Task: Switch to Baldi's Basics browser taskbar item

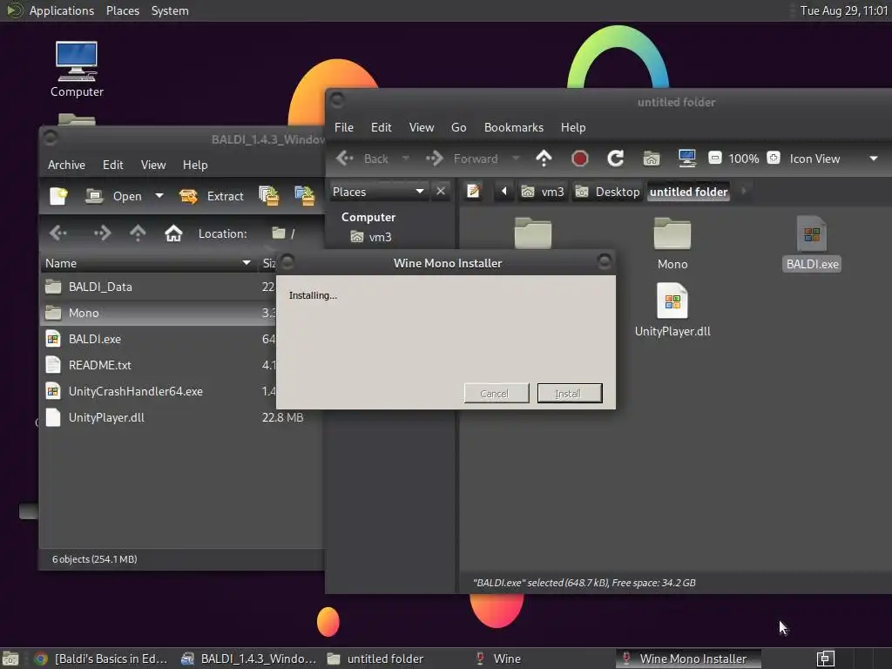Action: click(101, 659)
